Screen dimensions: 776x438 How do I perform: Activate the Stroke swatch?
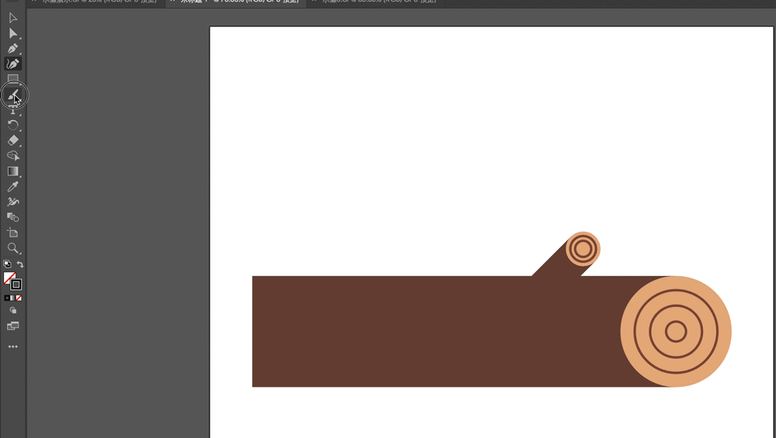point(16,285)
